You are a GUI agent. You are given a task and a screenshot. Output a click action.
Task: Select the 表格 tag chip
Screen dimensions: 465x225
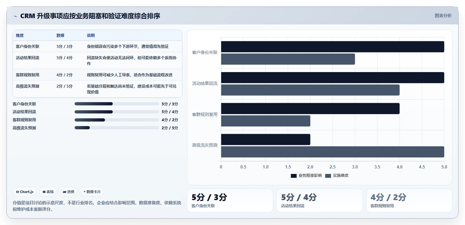[x=48, y=192]
